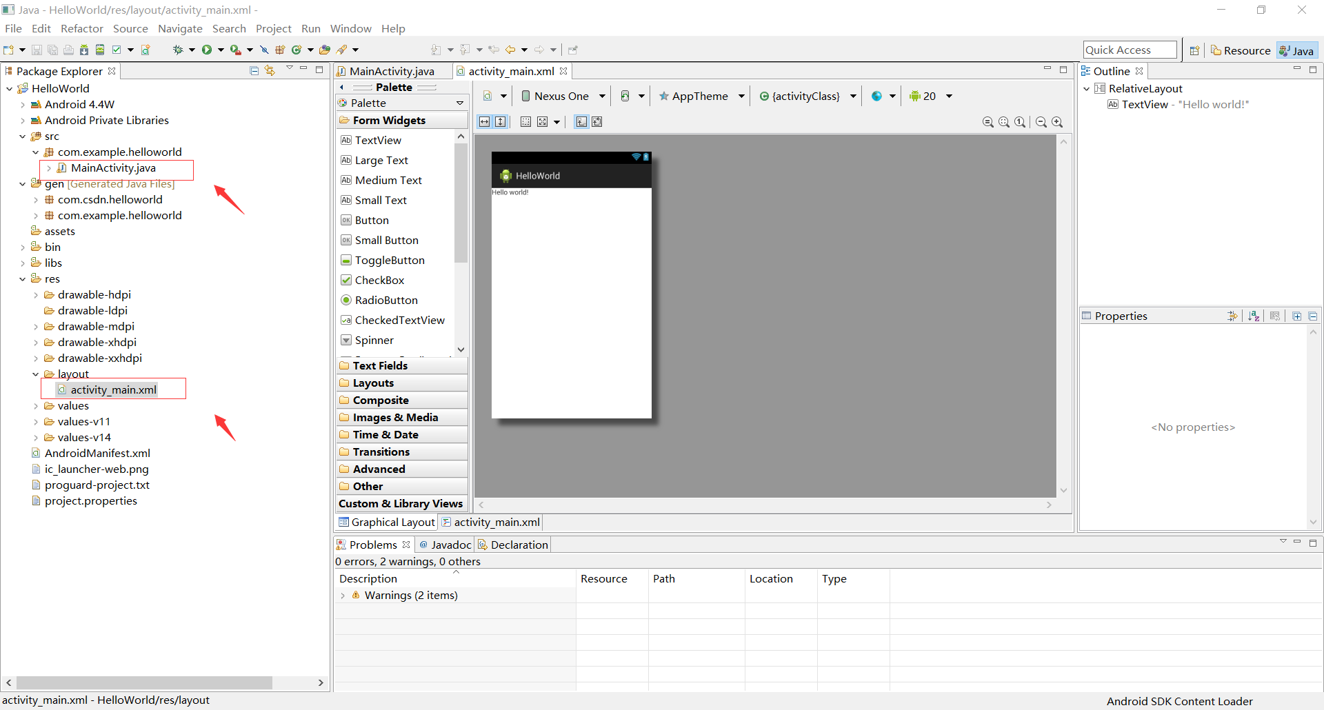Screen dimensions: 1324x710
Task: Click the Debug bug icon
Action: (178, 50)
